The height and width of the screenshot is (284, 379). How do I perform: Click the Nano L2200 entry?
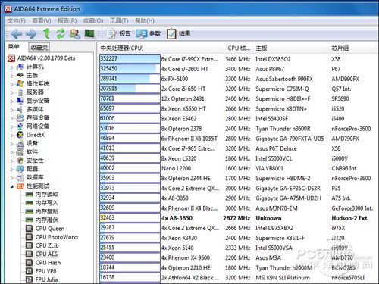tap(177, 168)
